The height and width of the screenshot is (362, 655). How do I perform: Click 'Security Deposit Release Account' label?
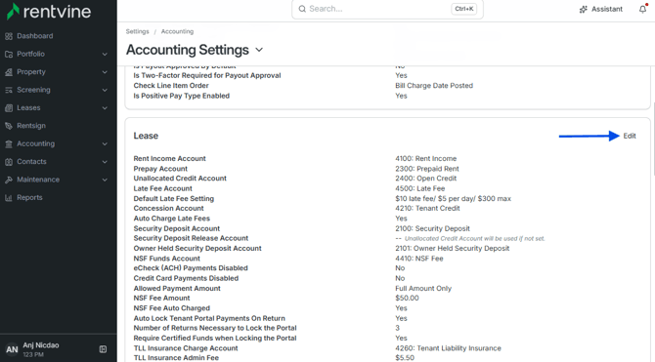click(191, 238)
